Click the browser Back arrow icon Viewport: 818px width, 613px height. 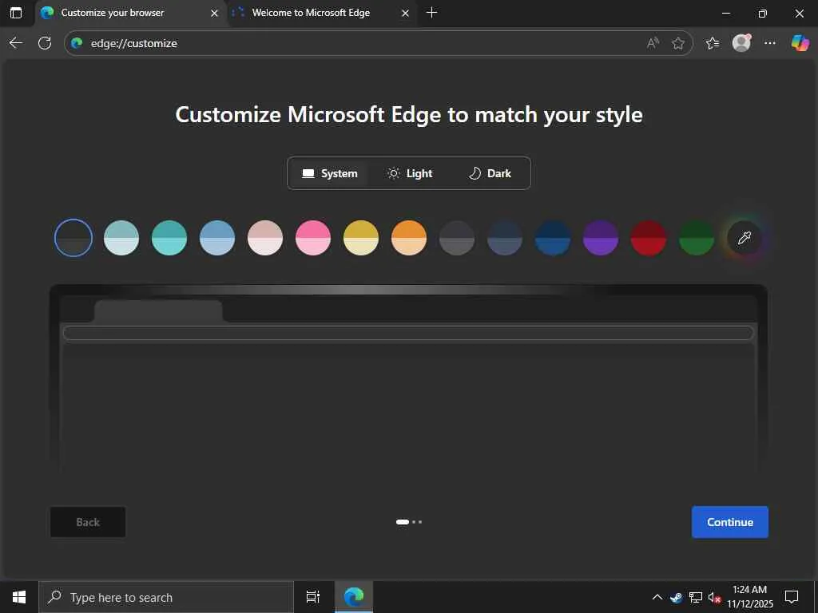[x=16, y=43]
